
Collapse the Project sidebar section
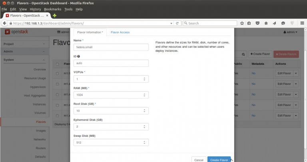tap(43, 44)
